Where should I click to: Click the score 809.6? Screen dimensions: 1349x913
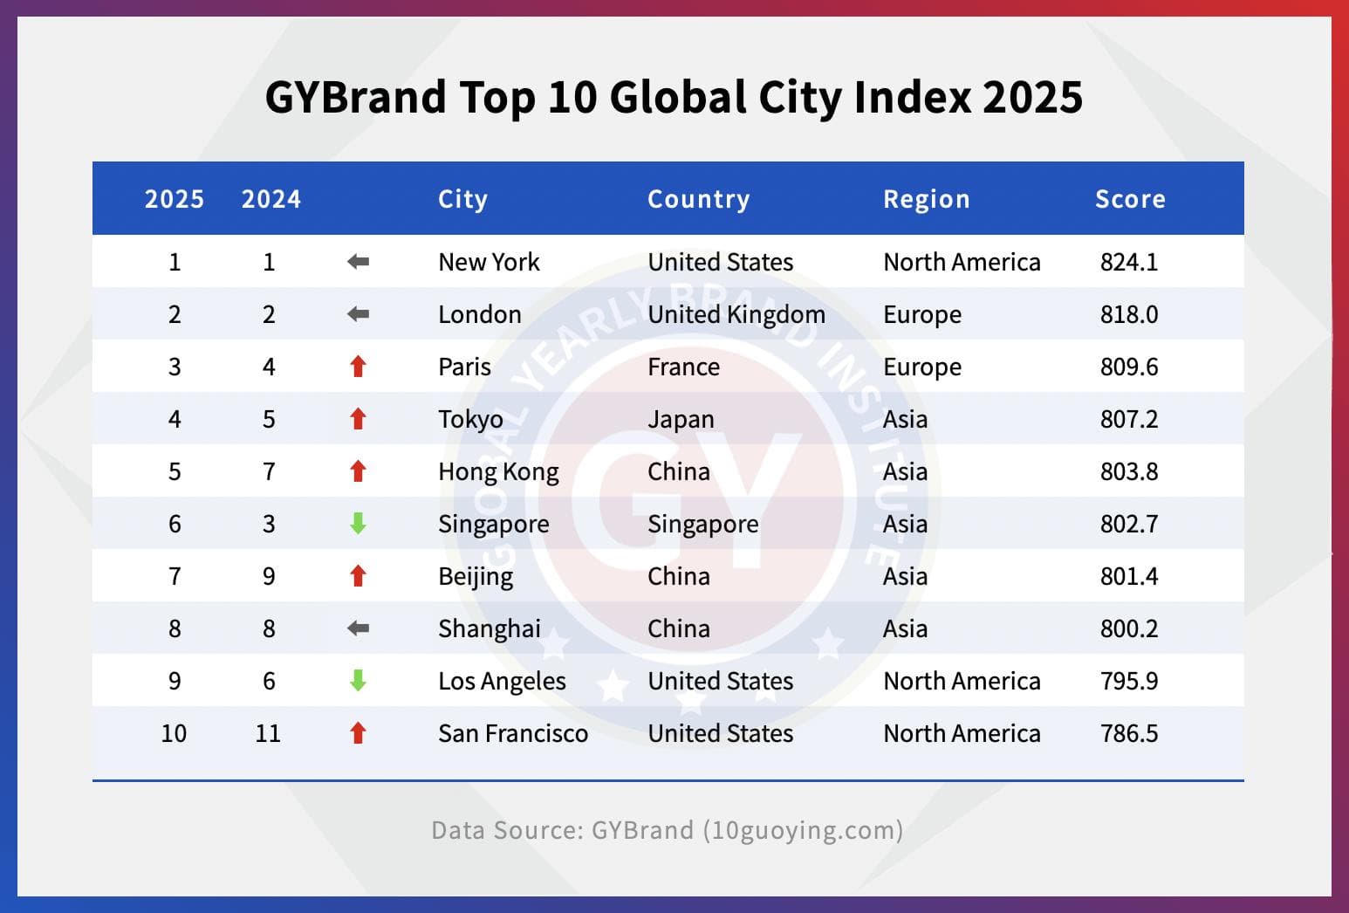pyautogui.click(x=1129, y=367)
